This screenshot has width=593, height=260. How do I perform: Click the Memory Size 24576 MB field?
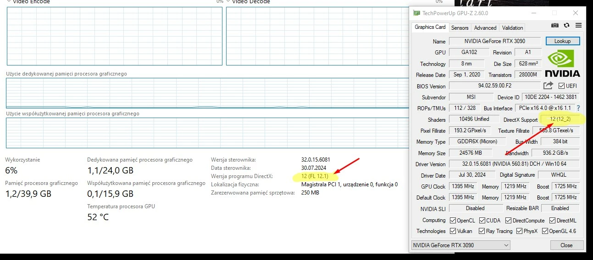(x=471, y=153)
